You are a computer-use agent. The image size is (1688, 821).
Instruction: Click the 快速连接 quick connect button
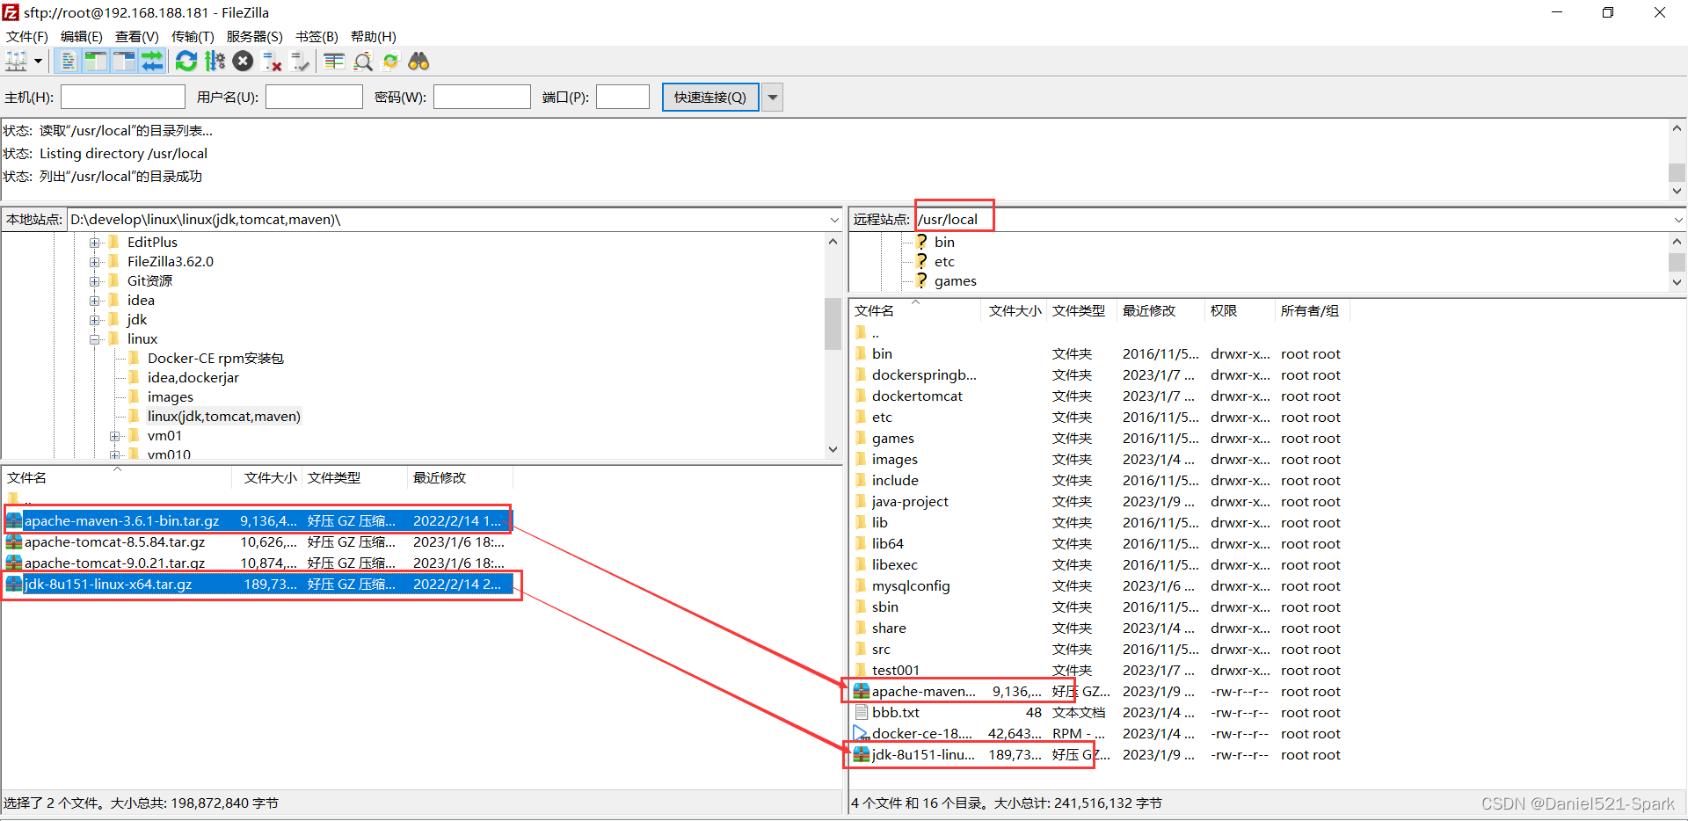[710, 97]
